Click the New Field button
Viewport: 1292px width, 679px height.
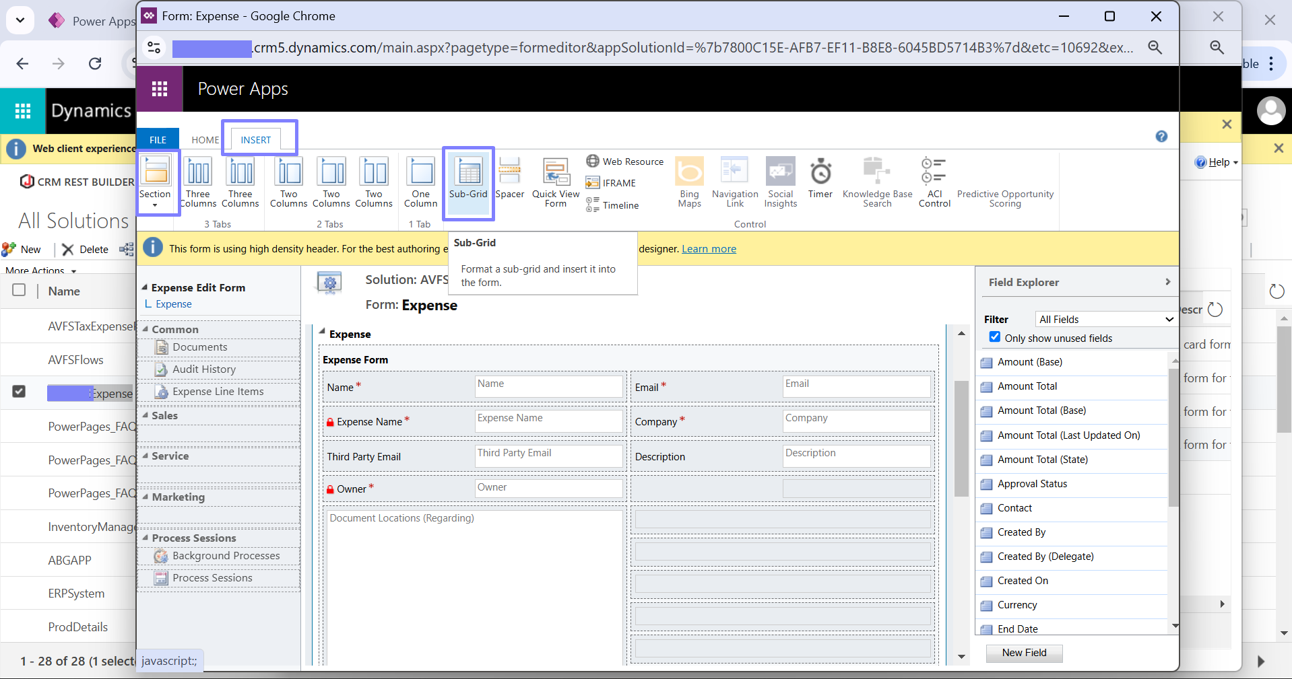coord(1024,653)
